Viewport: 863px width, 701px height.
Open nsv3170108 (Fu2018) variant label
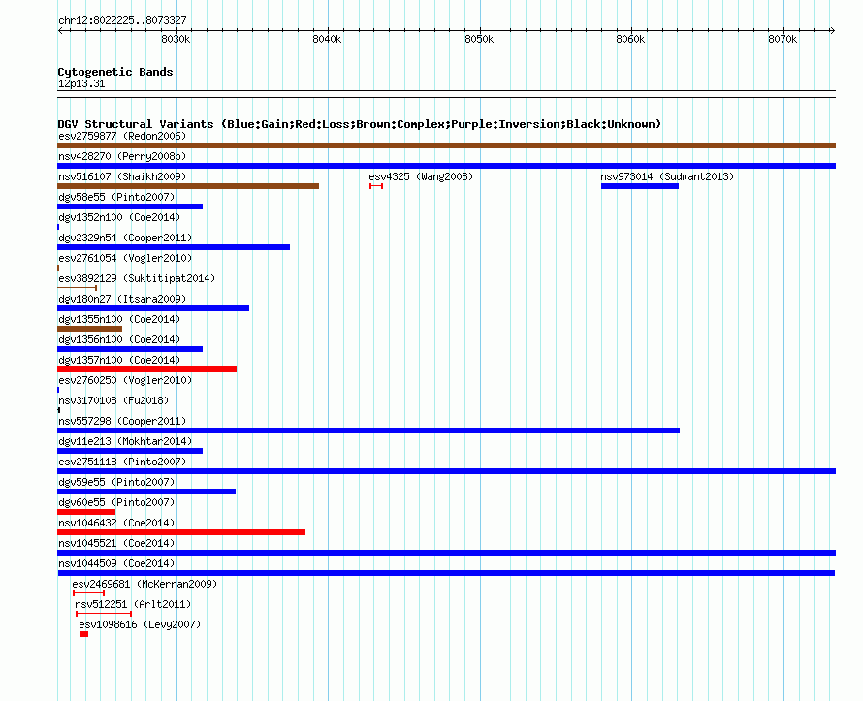point(113,400)
